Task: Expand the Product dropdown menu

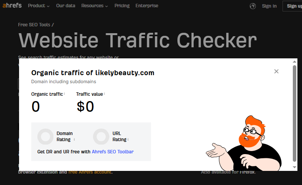Action: pos(39,6)
